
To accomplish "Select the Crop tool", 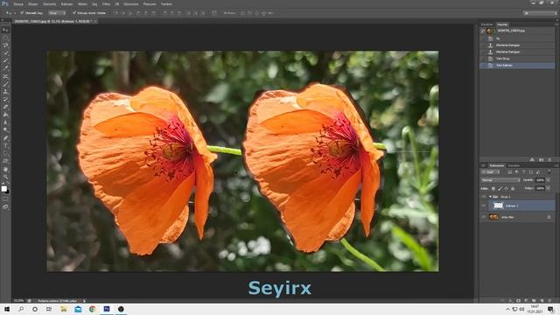I will tap(5, 61).
